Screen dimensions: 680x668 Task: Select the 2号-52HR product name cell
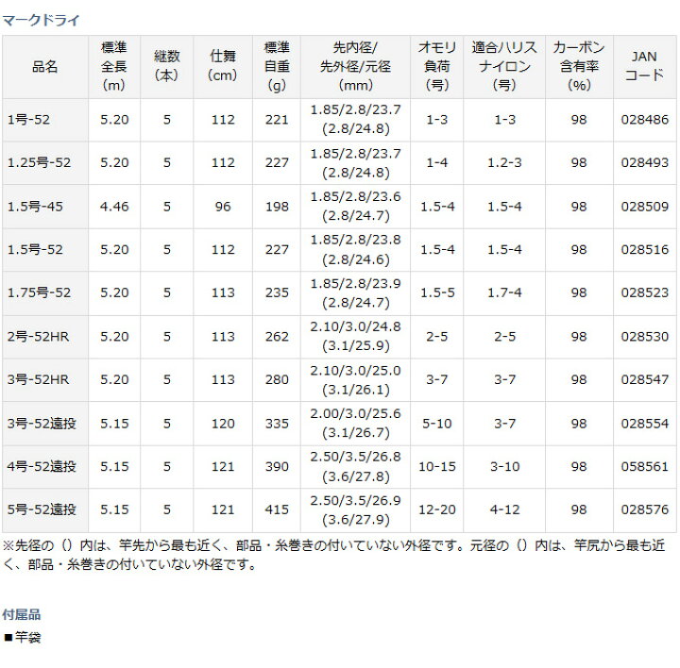click(x=37, y=337)
